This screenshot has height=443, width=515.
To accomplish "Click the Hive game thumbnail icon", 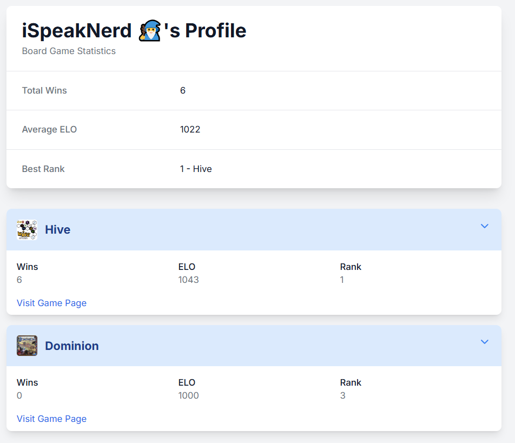I will 27,230.
